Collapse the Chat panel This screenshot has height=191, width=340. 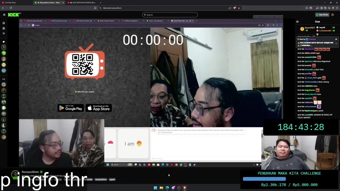click(297, 22)
